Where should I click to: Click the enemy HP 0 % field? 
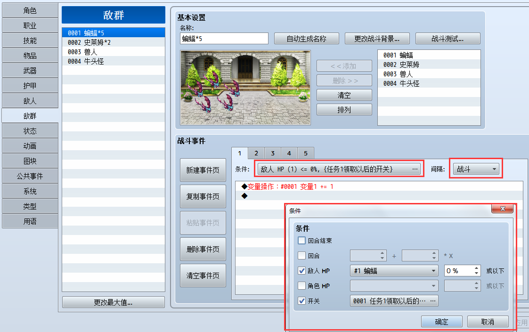click(x=459, y=271)
